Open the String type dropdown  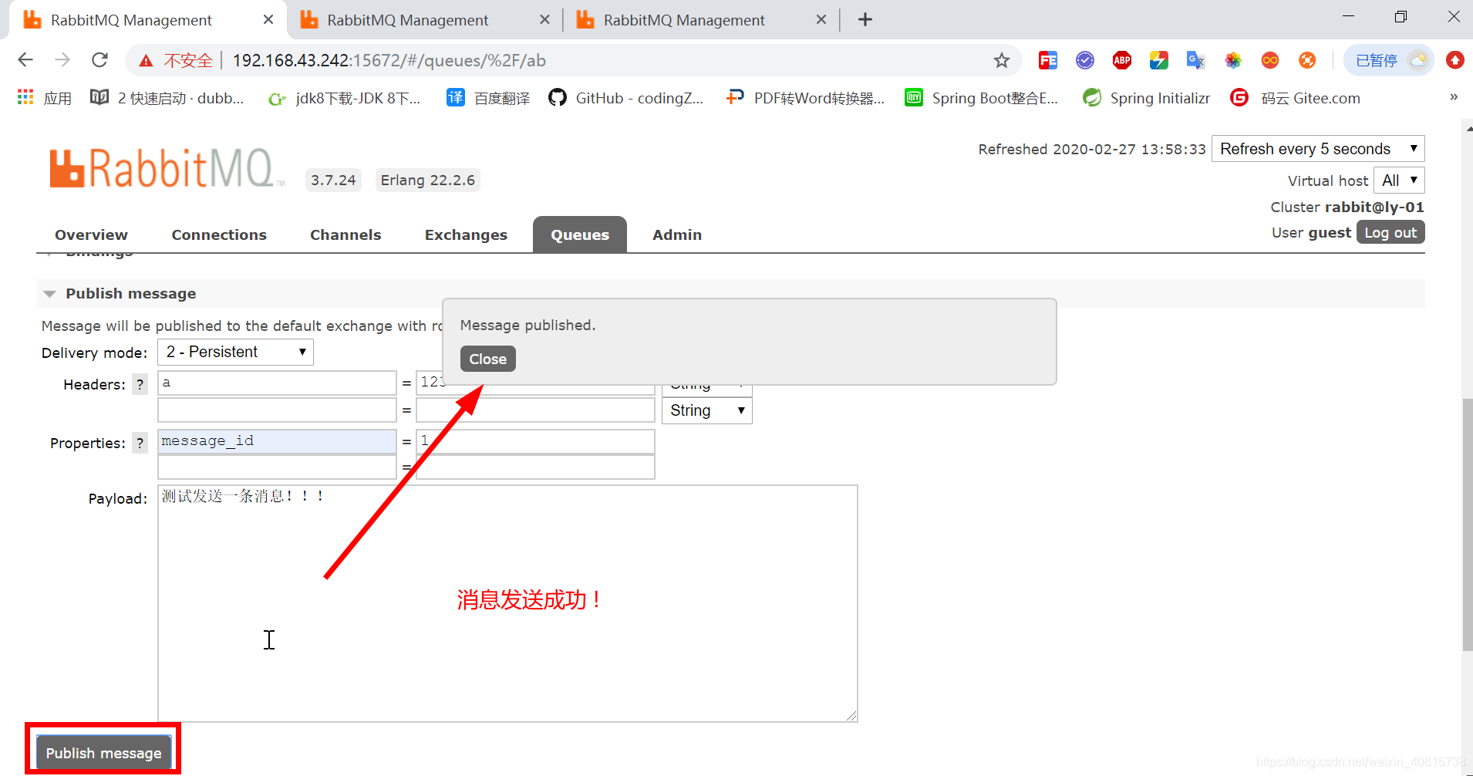pyautogui.click(x=706, y=410)
